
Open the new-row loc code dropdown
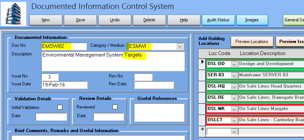tap(234, 131)
